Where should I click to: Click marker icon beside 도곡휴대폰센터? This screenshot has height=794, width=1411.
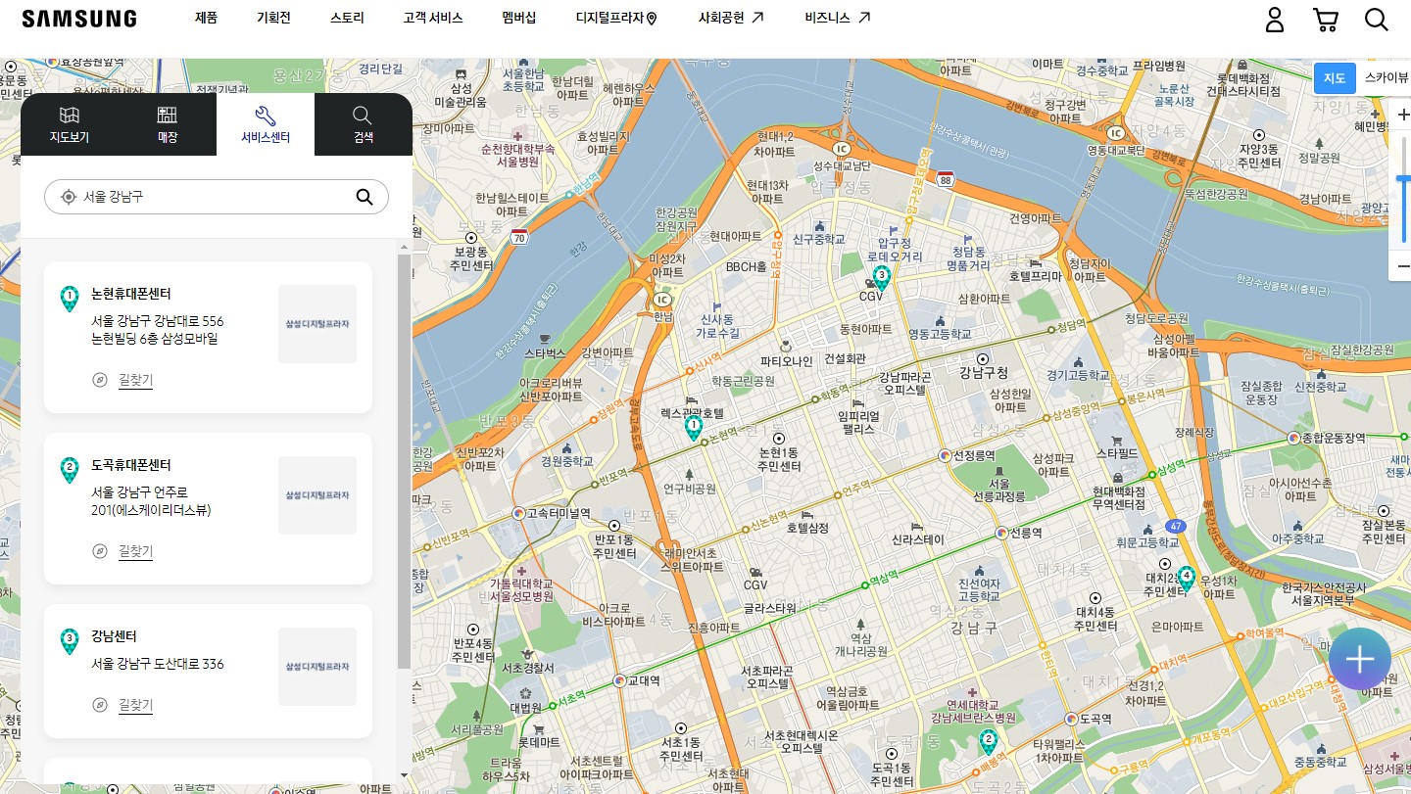click(x=70, y=470)
